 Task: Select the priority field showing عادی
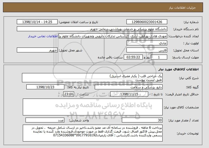(147, 43)
